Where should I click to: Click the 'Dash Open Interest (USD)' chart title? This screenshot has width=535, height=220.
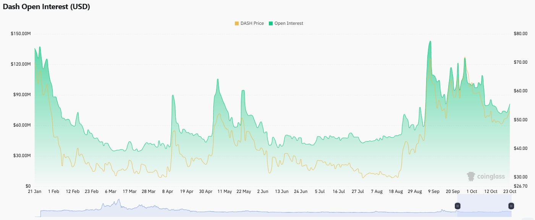point(47,7)
